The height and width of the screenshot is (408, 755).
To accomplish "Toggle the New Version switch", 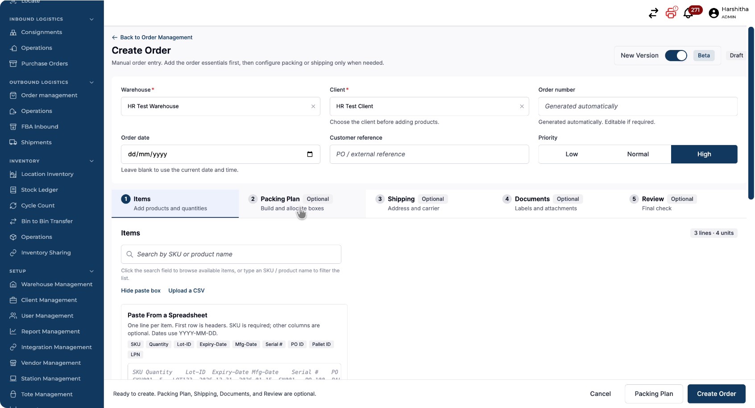I will [676, 55].
